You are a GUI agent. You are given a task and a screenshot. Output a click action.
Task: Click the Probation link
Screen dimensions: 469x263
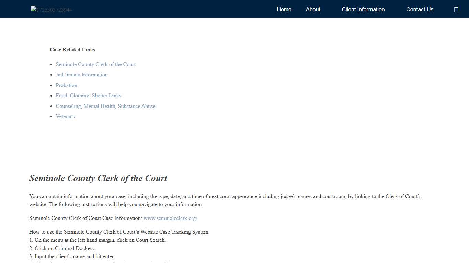point(66,85)
